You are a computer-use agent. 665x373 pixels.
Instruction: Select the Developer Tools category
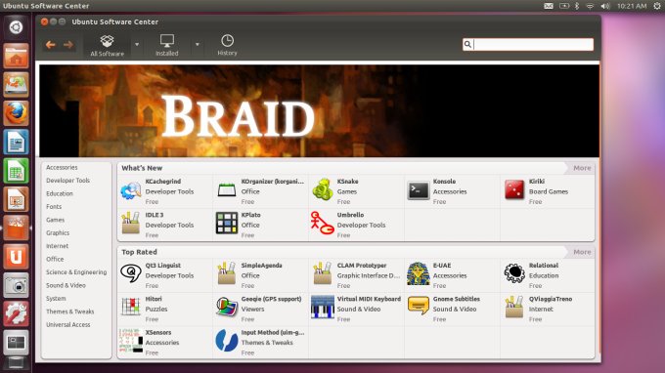click(67, 181)
